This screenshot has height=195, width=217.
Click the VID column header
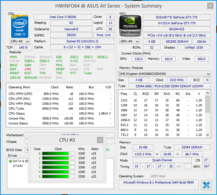click(105, 87)
